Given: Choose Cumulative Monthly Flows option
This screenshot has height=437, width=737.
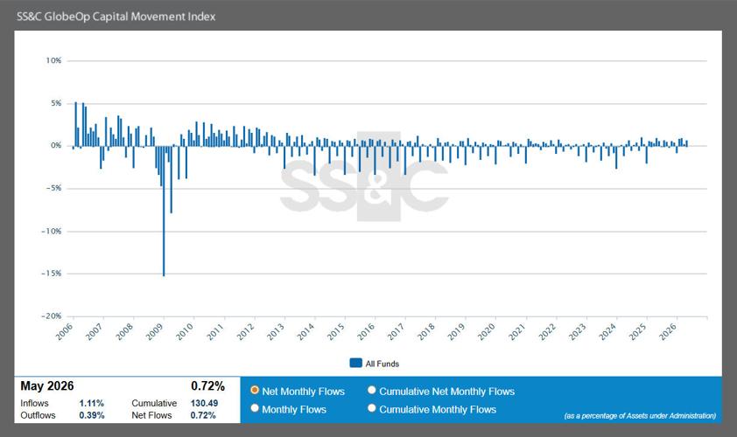Looking at the screenshot, I should click(x=372, y=408).
